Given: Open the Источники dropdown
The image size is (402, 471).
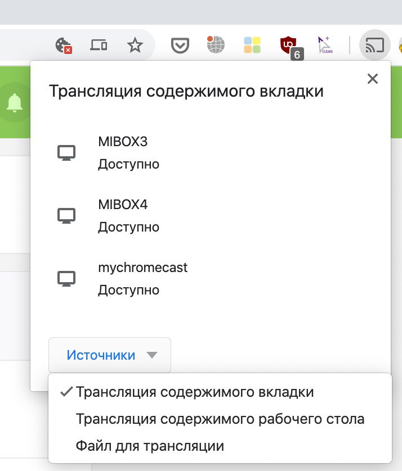Looking at the screenshot, I should point(110,355).
